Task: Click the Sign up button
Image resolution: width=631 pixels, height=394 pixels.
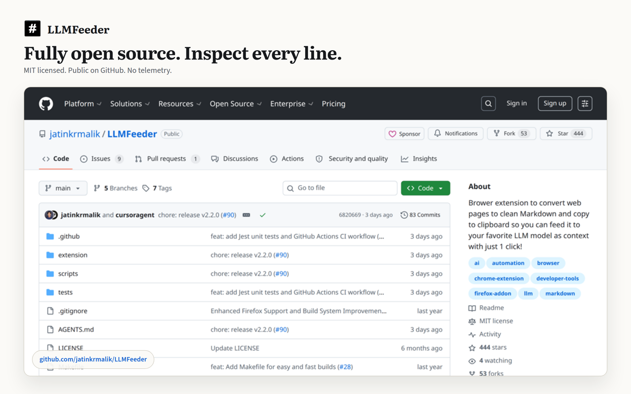Action: tap(555, 103)
